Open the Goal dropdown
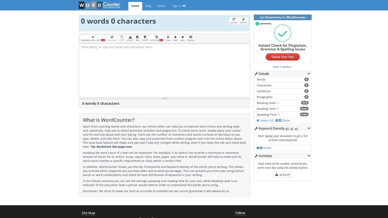This screenshot has height=218, width=388. pyautogui.click(x=145, y=38)
